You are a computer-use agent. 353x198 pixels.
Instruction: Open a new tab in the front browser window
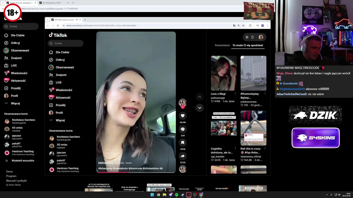85,20
